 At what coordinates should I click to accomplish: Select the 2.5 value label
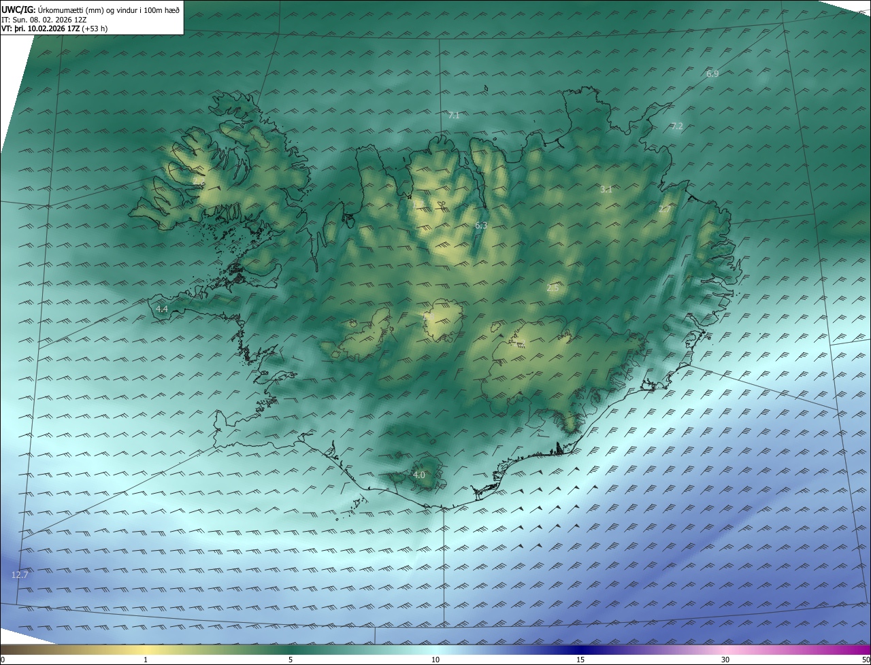pyautogui.click(x=553, y=288)
